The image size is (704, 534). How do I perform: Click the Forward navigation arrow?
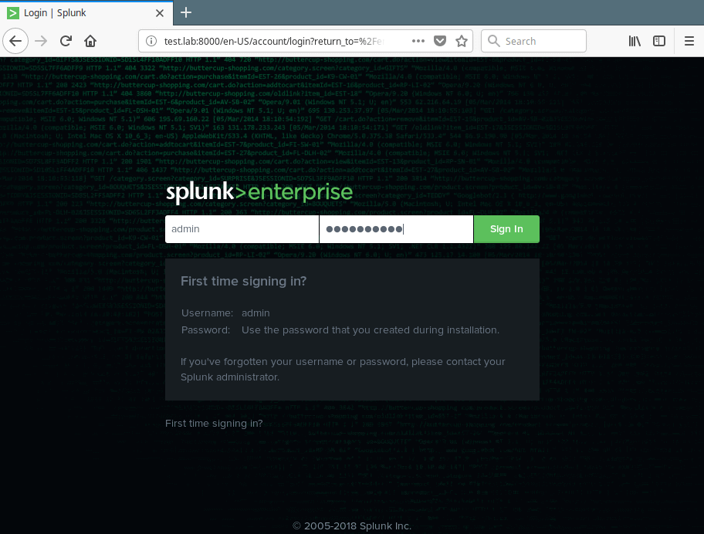click(42, 41)
